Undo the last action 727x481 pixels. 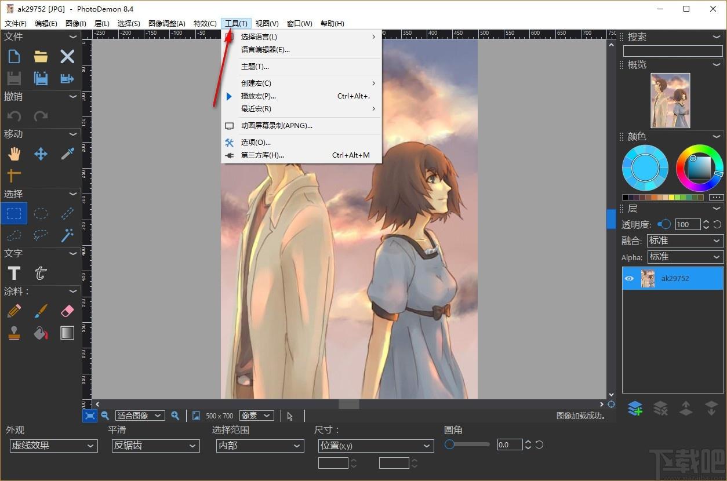click(x=14, y=116)
